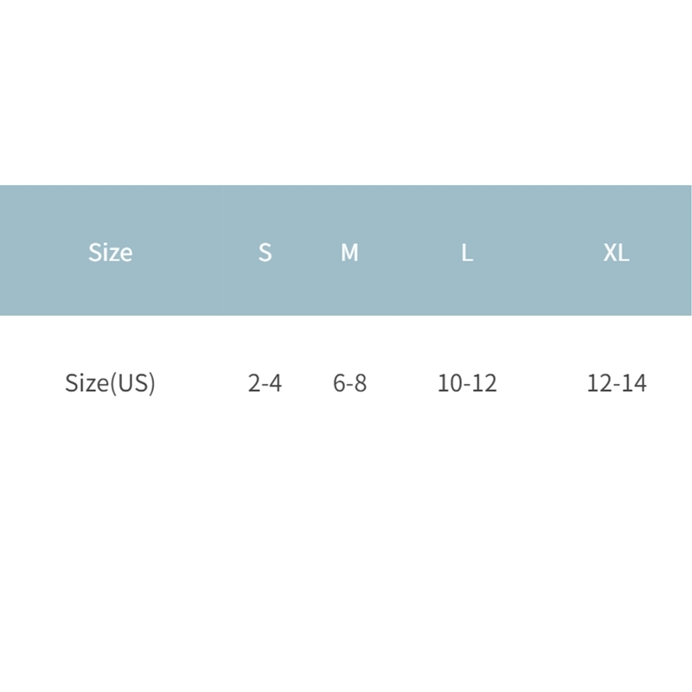Click the US size range under S

[x=265, y=382]
